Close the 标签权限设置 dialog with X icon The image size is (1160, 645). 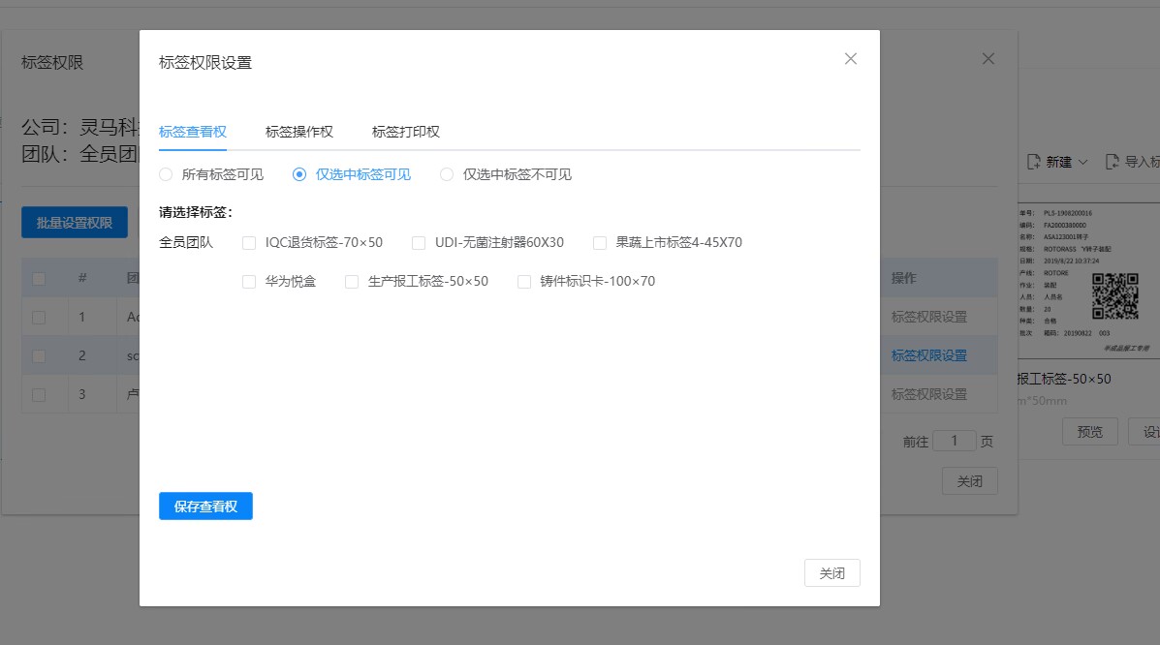(851, 59)
